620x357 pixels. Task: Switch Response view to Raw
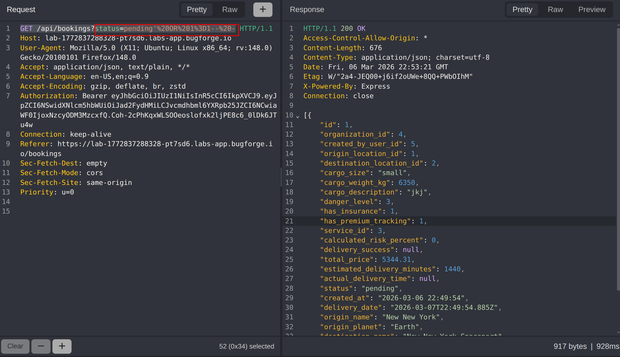555,10
